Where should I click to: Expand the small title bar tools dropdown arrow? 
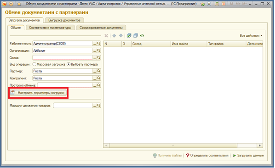(250, 4)
